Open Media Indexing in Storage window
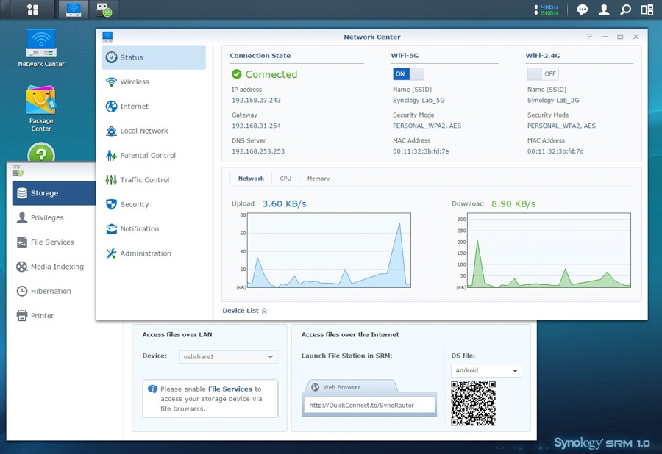Viewport: 662px width, 454px height. pos(54,267)
